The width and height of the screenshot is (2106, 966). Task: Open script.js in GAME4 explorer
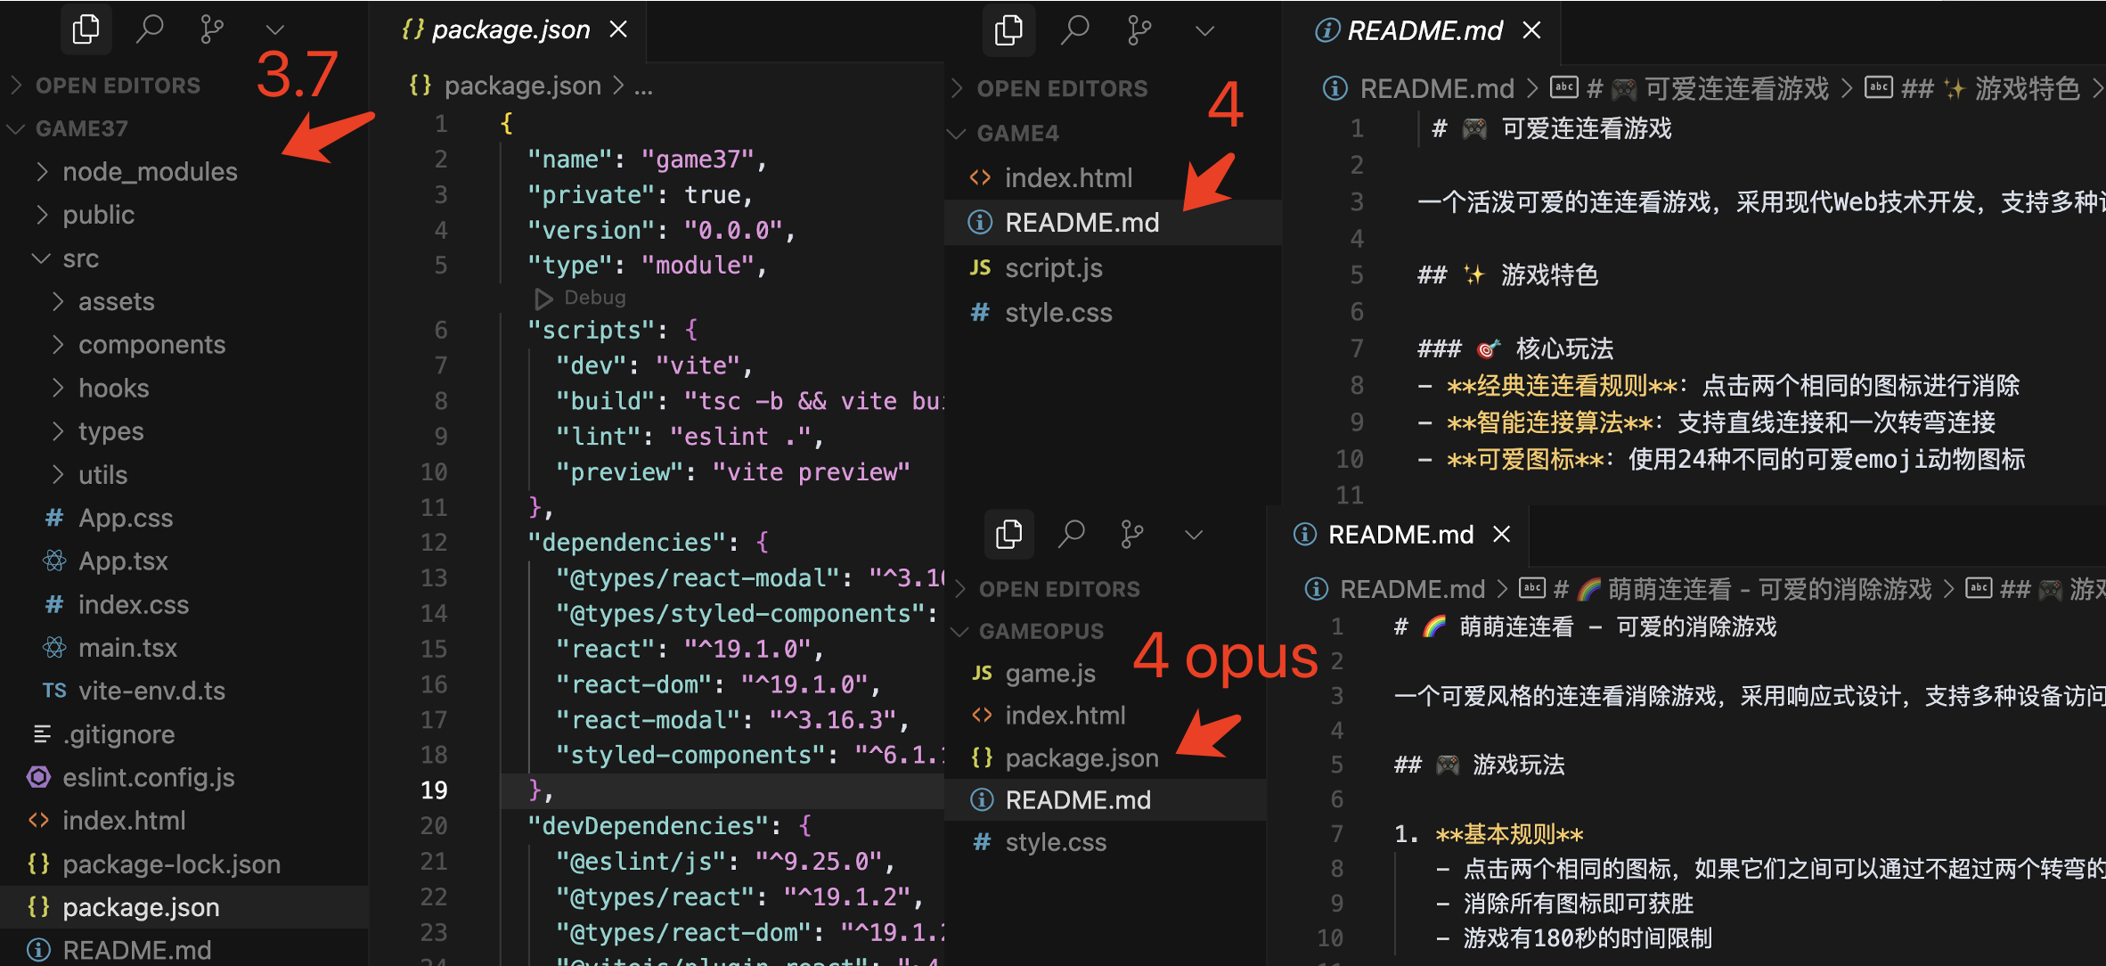pyautogui.click(x=1053, y=268)
